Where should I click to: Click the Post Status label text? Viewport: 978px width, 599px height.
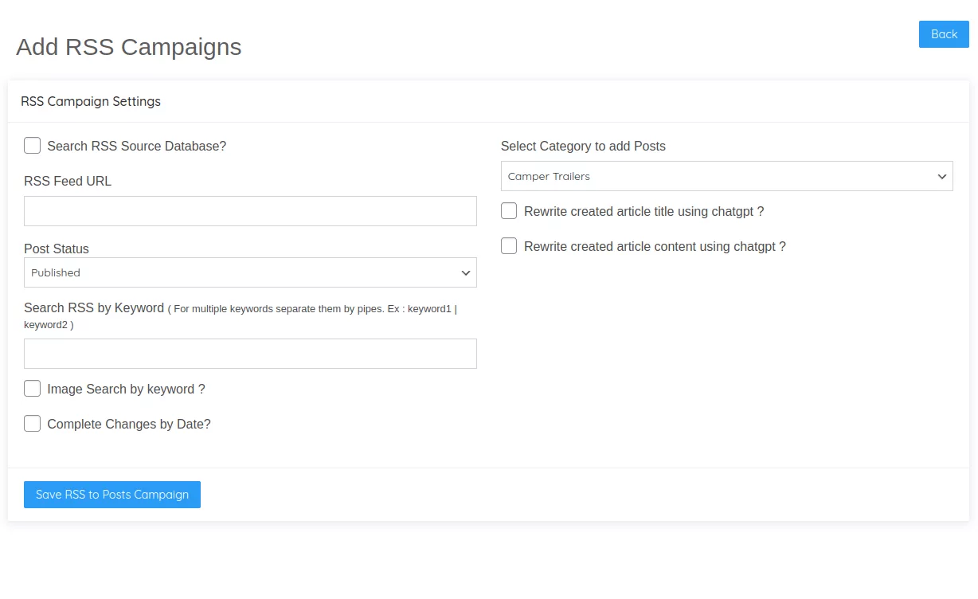tap(57, 249)
